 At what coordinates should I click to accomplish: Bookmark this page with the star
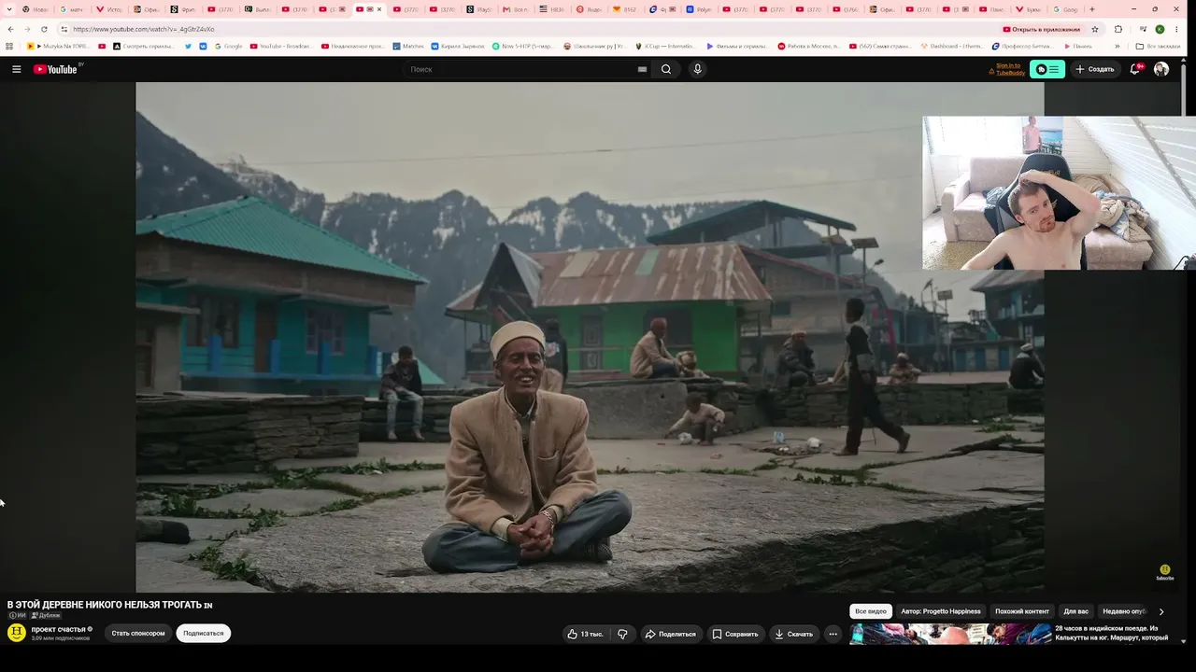[x=1094, y=29]
